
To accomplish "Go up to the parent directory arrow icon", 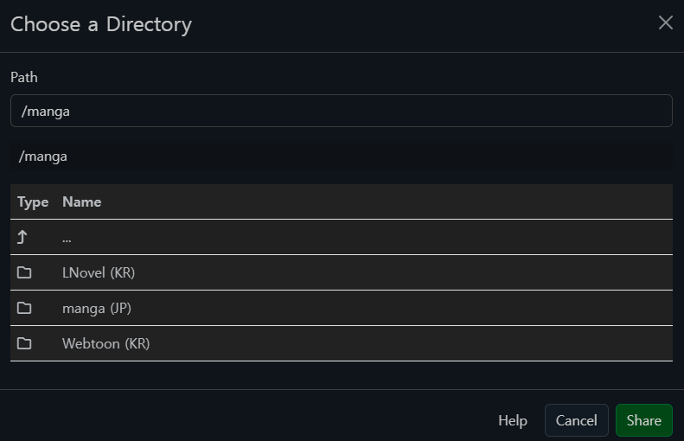I will tap(23, 238).
